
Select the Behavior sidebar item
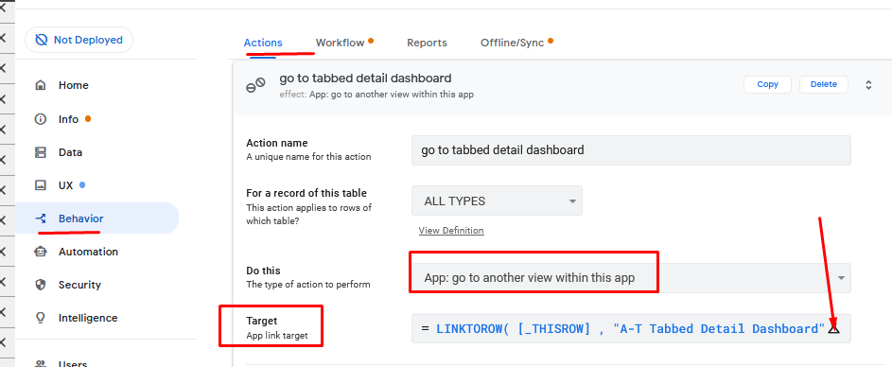click(96, 218)
